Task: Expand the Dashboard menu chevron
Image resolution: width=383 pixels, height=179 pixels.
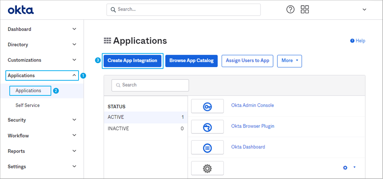Action: (75, 29)
